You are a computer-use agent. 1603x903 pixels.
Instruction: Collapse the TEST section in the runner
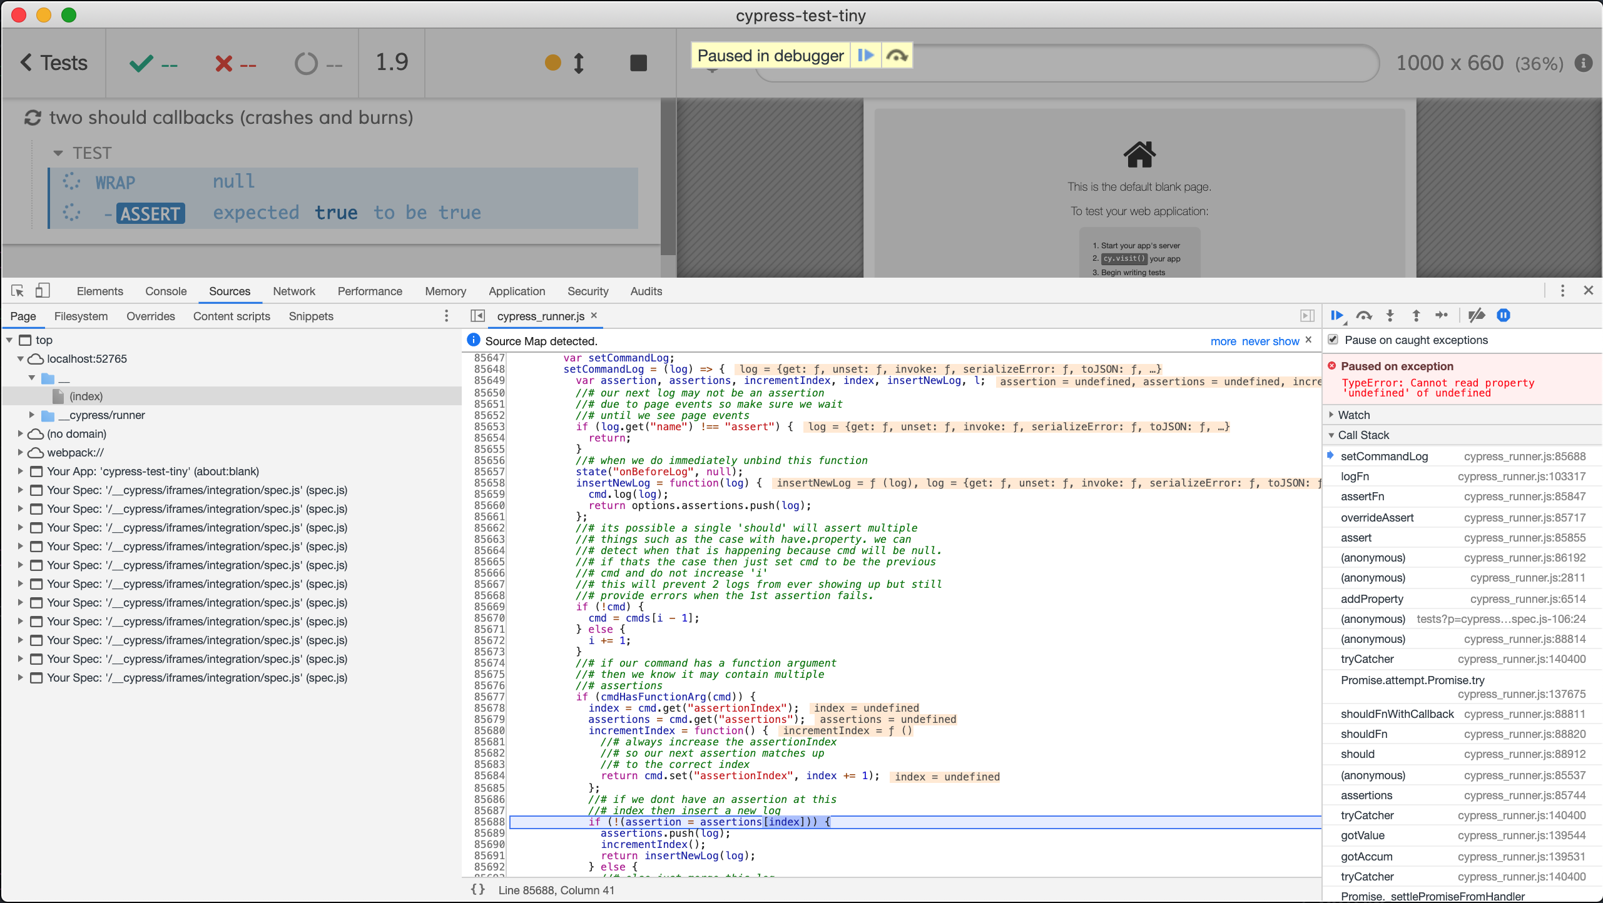[x=58, y=153]
